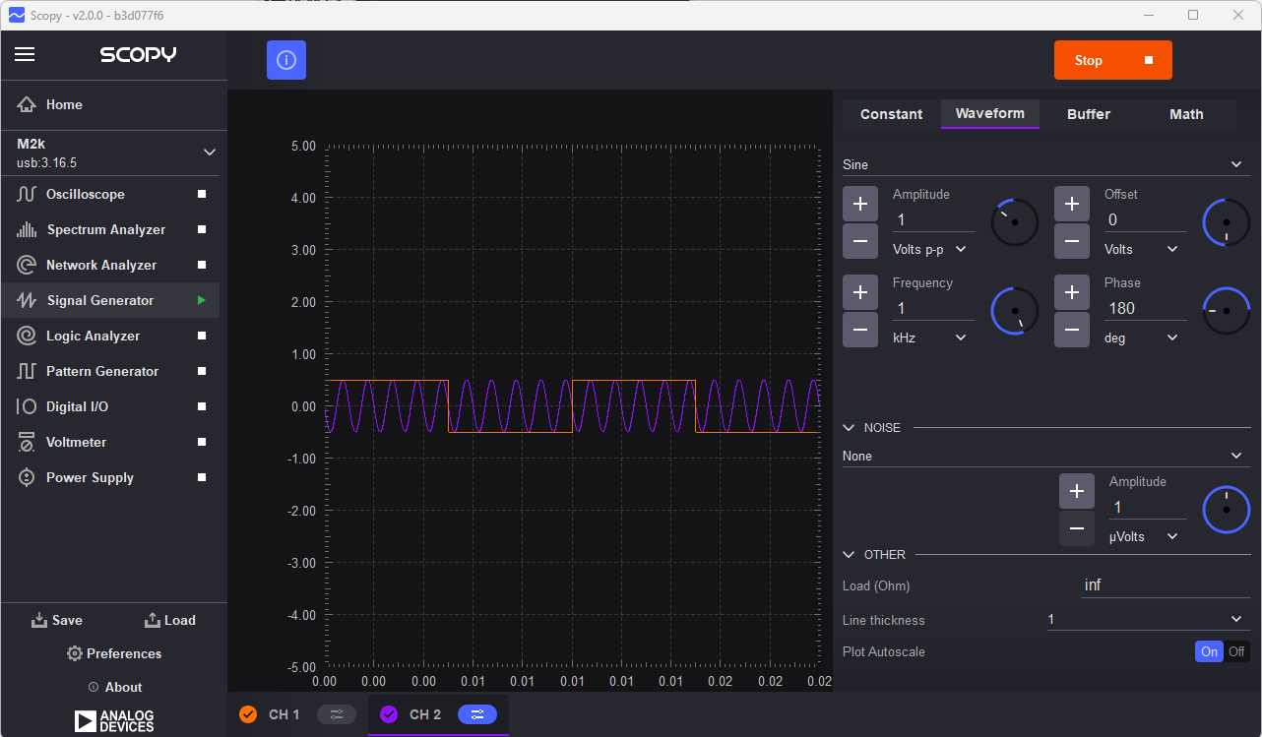1262x737 pixels.
Task: Open the µVolts noise unit dropdown
Action: click(1145, 536)
